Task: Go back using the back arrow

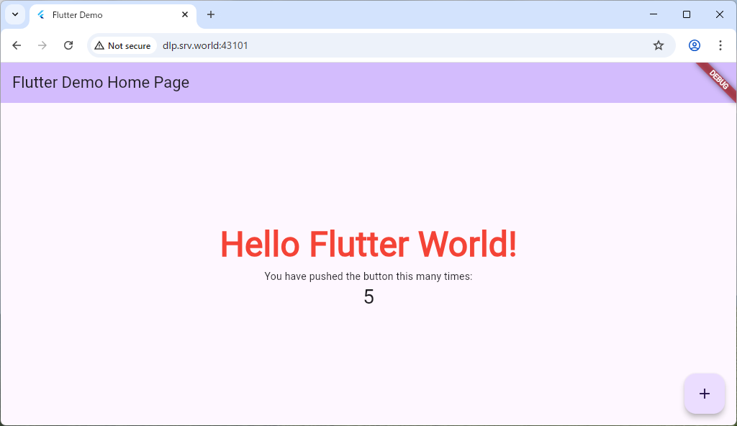Action: [17, 45]
